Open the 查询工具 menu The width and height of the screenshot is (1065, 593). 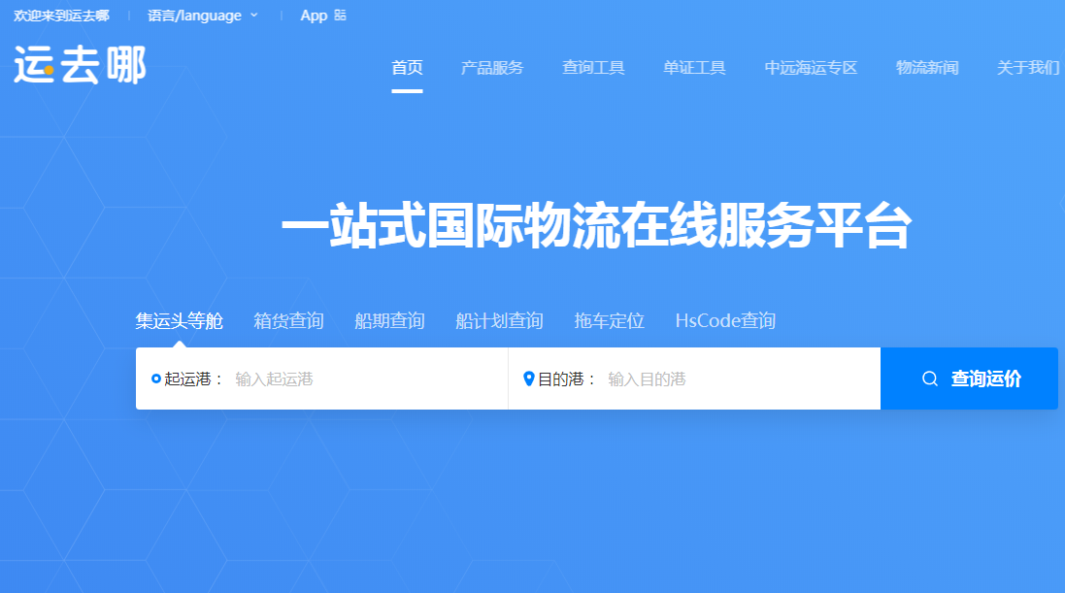click(x=593, y=67)
